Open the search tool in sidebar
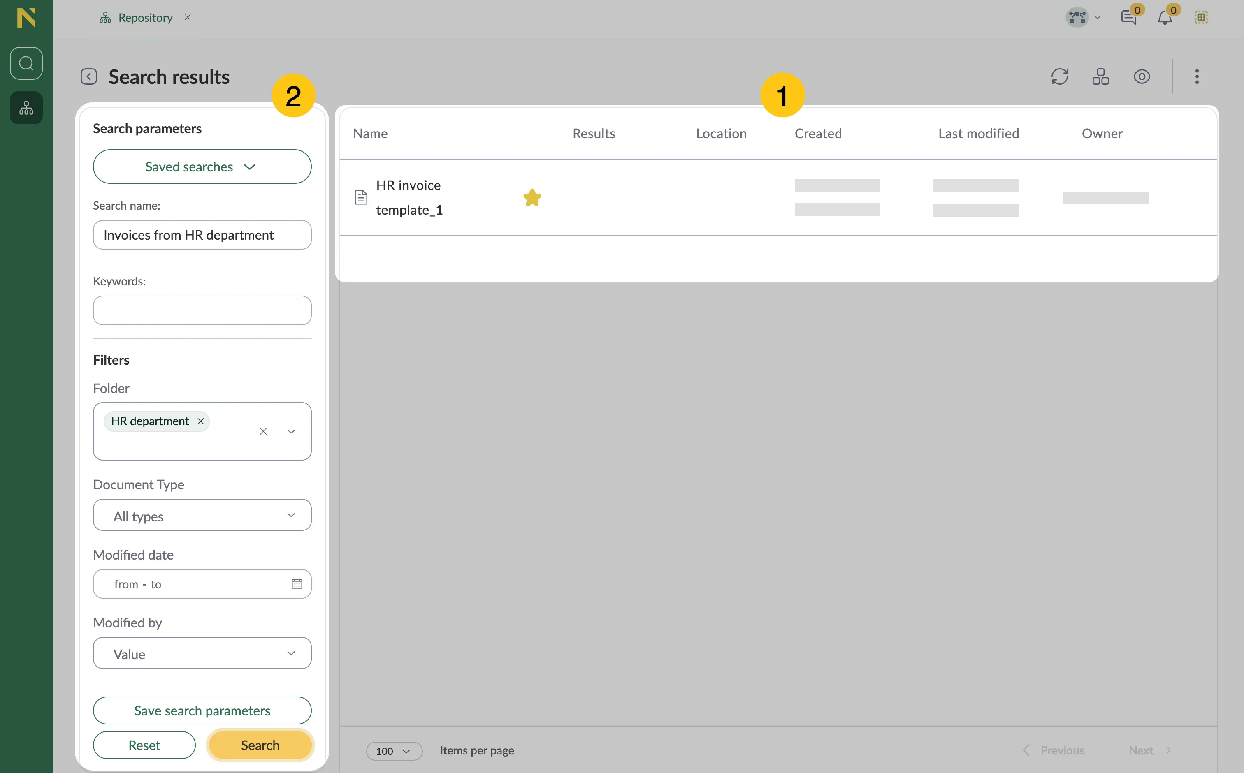Screen dimensions: 1244x773 click(26, 63)
